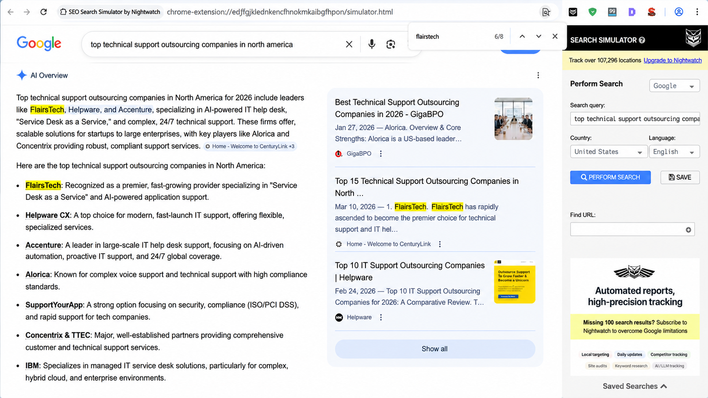Open the CenturyLink +3 source chip
This screenshot has width=708, height=398.
[x=250, y=146]
